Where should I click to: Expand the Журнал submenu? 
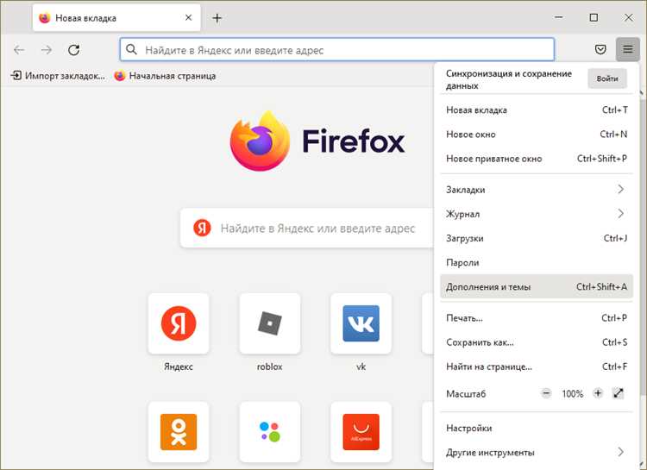point(537,214)
